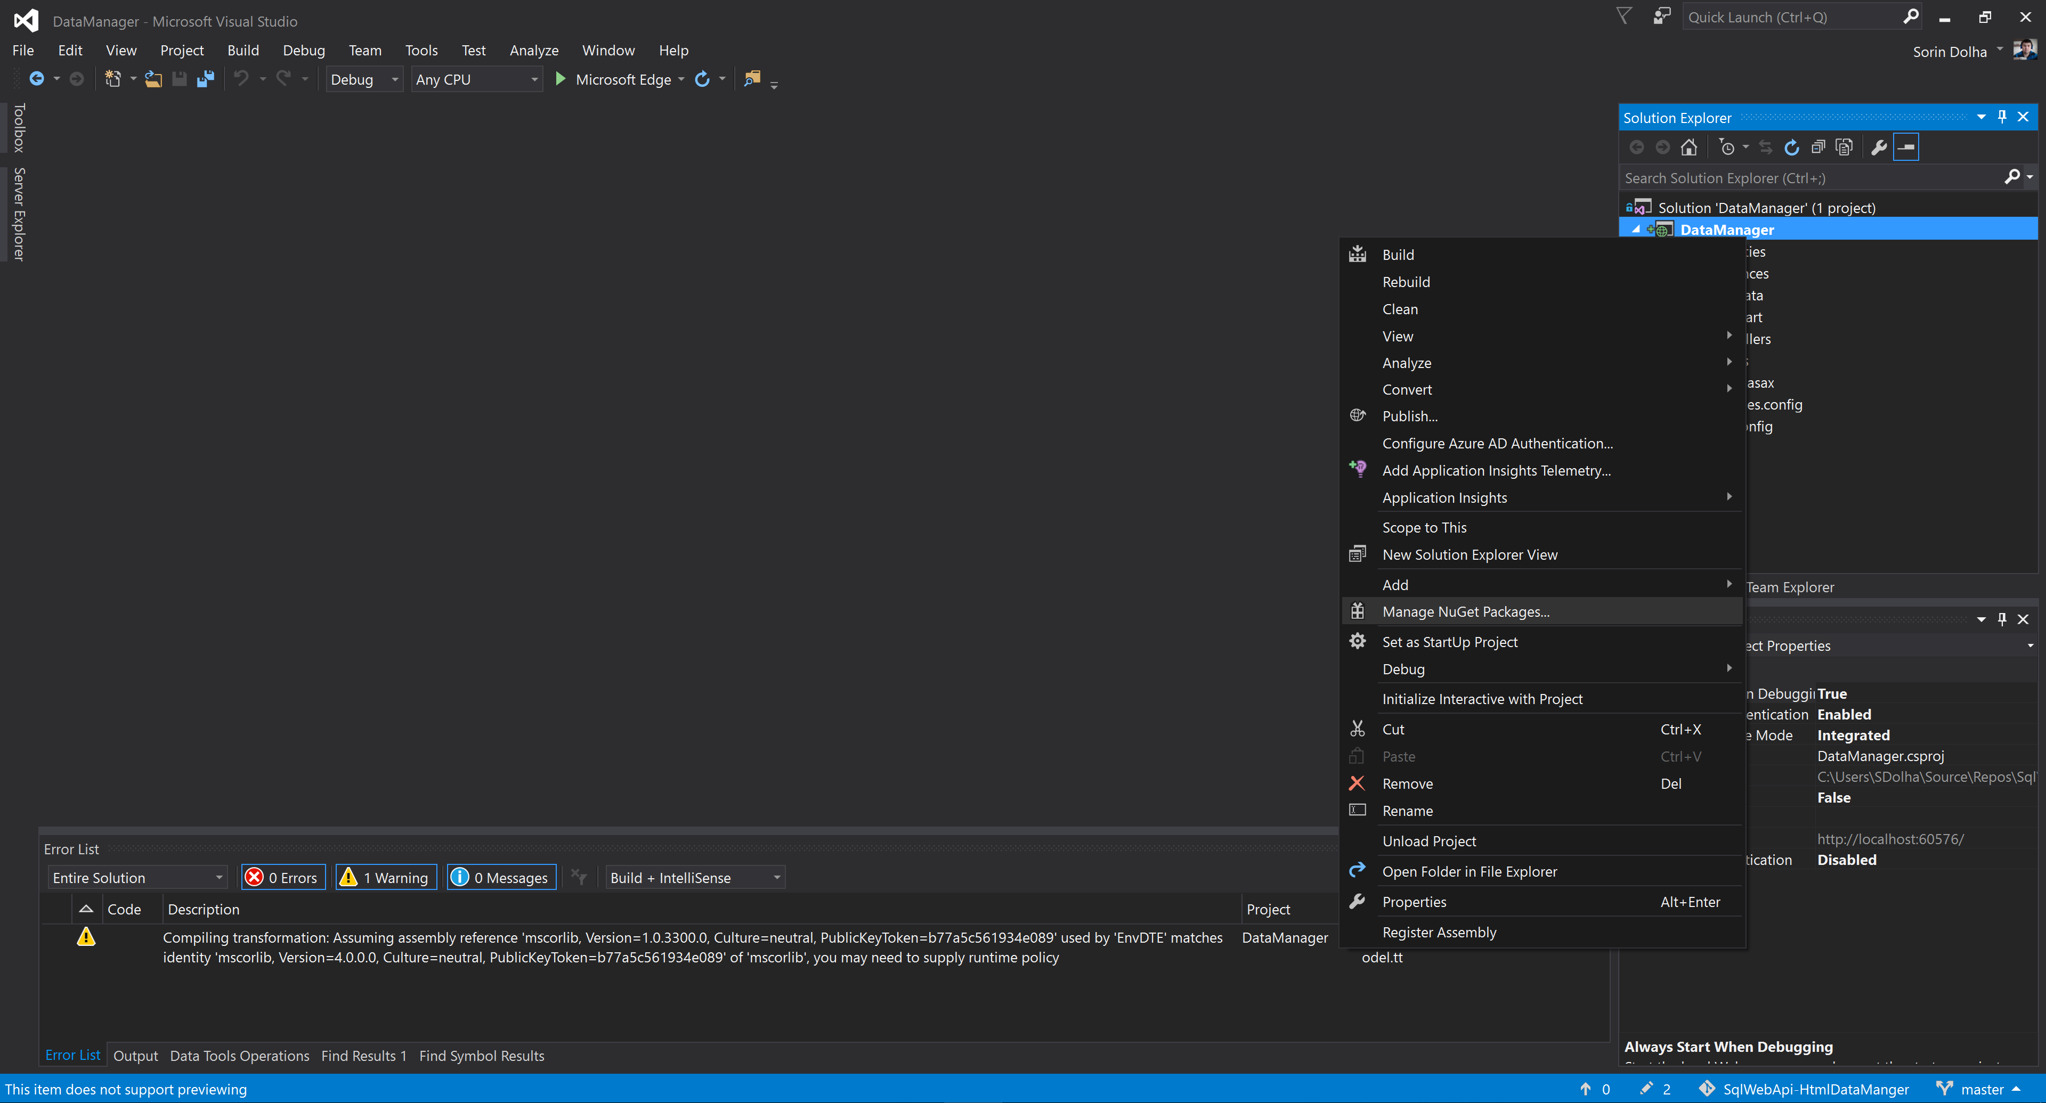Click the Save All toolbar icon
The height and width of the screenshot is (1103, 2046).
point(206,79)
